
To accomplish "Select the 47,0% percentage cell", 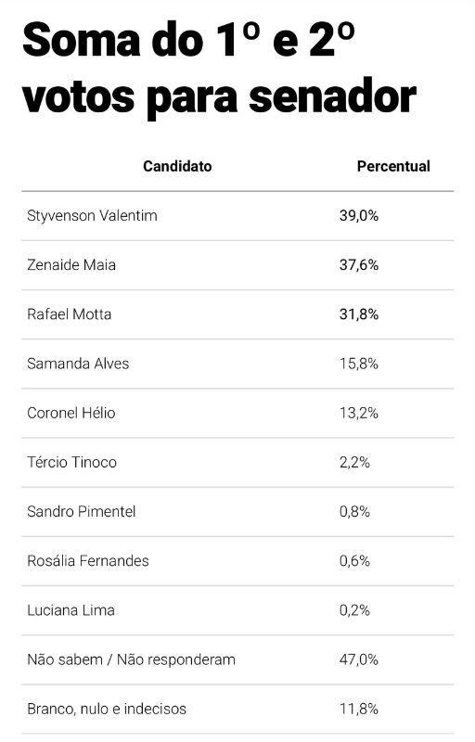I will coord(359,659).
